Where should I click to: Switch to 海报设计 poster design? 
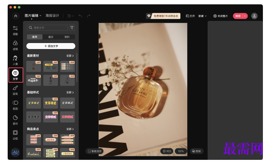(52, 16)
